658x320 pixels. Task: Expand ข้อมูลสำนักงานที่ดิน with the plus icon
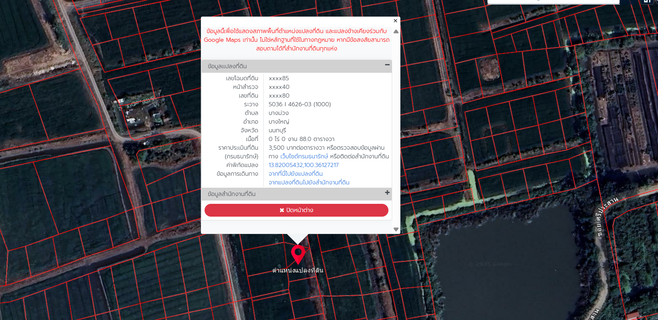[387, 193]
